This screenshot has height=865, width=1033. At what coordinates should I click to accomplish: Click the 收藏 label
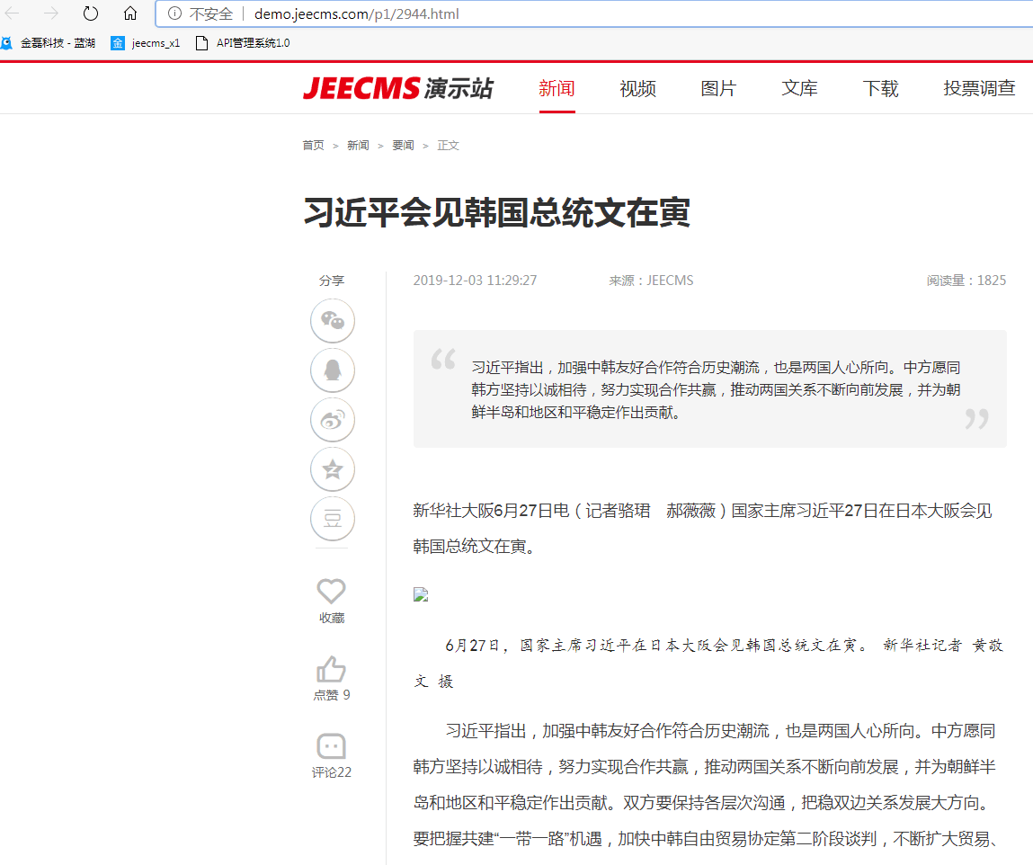(332, 618)
